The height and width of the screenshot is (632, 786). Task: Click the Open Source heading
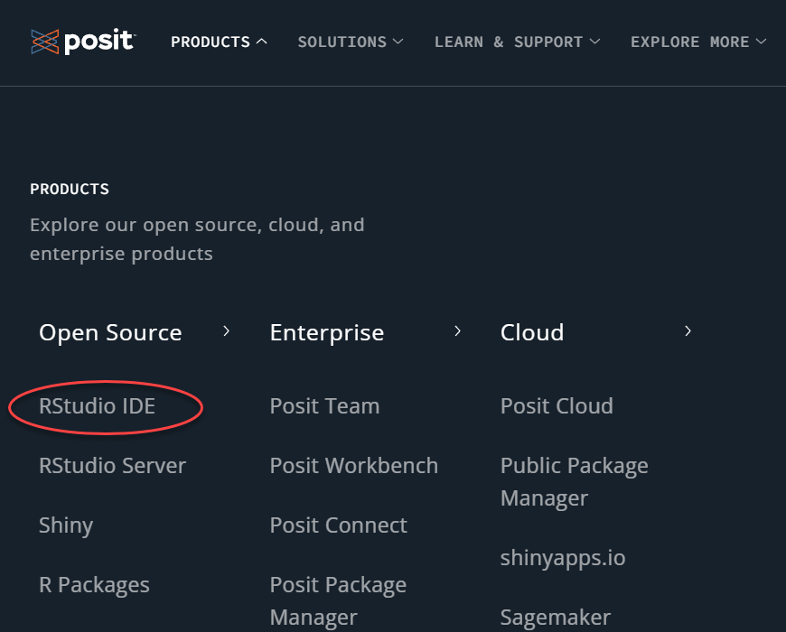point(110,332)
